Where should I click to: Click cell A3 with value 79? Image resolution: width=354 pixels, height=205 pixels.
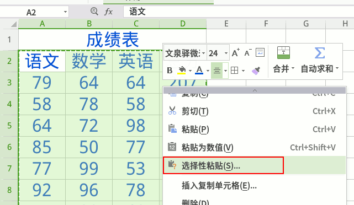tap(42, 83)
